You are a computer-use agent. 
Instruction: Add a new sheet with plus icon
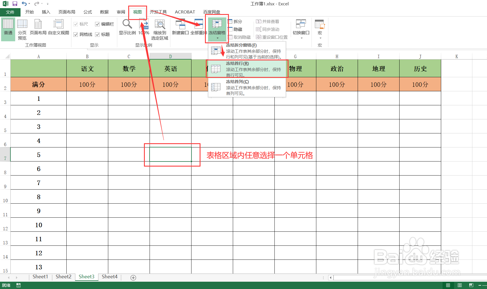[133, 277]
